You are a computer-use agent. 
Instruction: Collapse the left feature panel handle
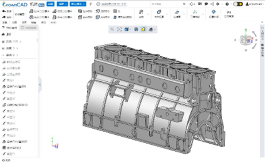click(x=40, y=85)
